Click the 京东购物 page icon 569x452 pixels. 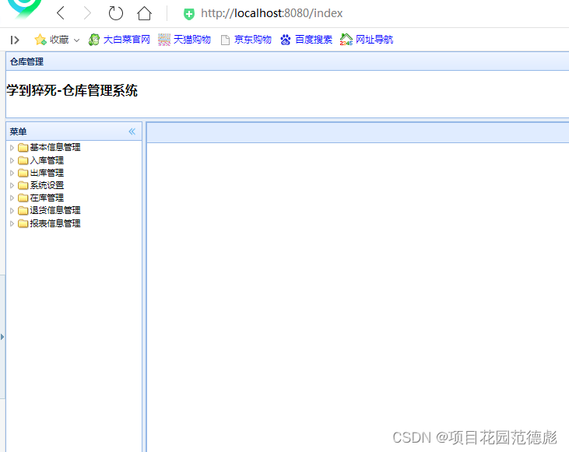pyautogui.click(x=225, y=40)
